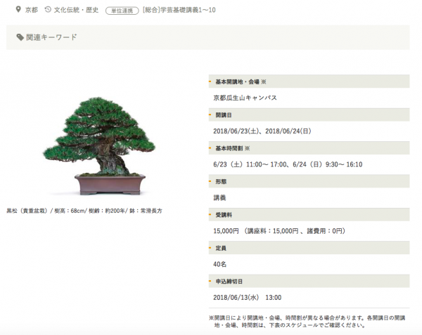Click the 開講日 section header
The height and width of the screenshot is (335, 422).
coord(225,114)
